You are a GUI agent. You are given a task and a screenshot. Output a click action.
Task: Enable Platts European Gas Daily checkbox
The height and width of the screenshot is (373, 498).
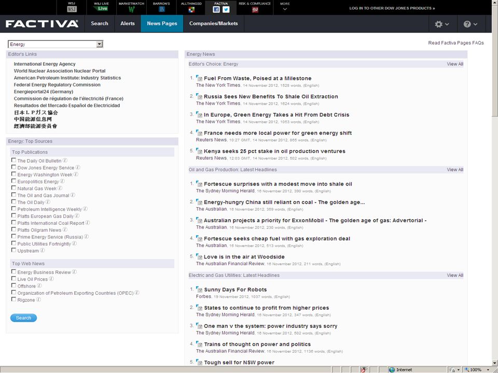13,216
